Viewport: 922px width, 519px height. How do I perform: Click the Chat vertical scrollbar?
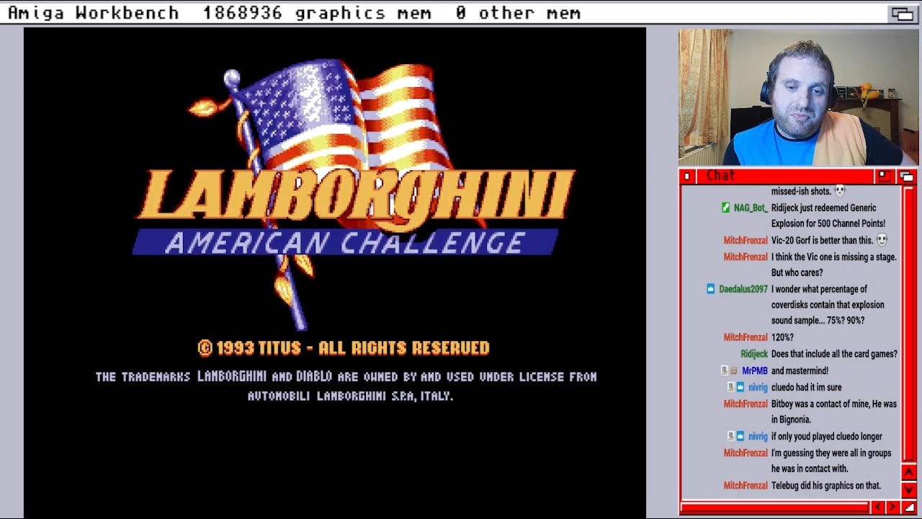tap(908, 323)
